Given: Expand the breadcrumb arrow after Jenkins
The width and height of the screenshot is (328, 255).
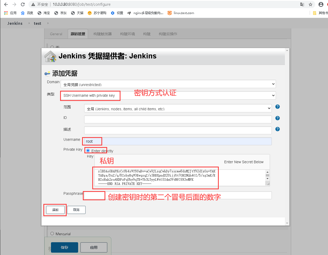Looking at the screenshot, I should [x=29, y=23].
